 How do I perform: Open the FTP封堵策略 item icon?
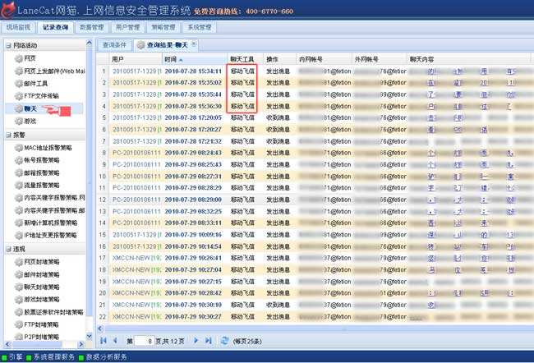(19, 324)
